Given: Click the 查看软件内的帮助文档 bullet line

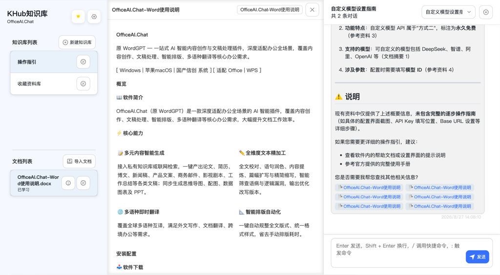Looking at the screenshot, I should pyautogui.click(x=395, y=155).
